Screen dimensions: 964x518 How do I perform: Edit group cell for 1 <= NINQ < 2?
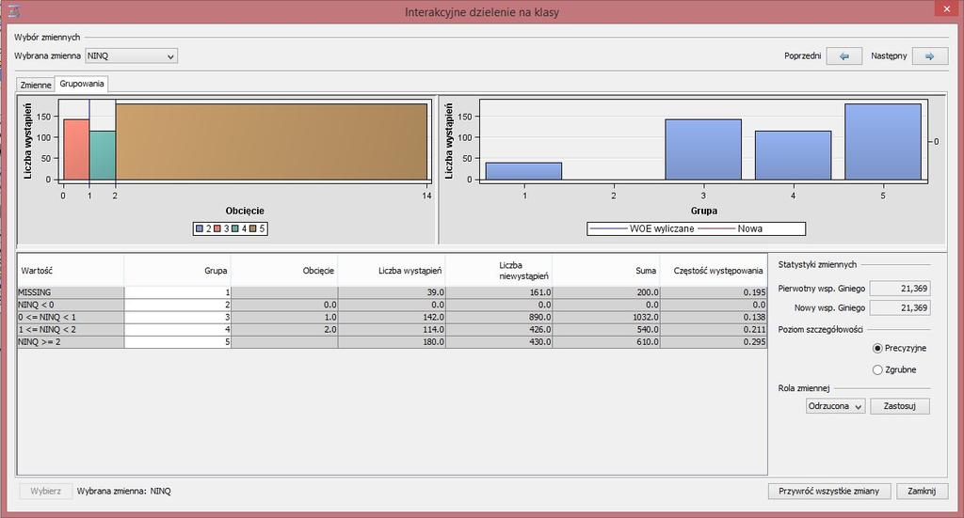click(x=177, y=330)
